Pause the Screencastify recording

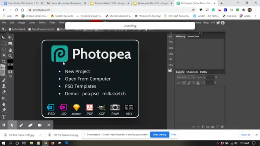coord(4,125)
